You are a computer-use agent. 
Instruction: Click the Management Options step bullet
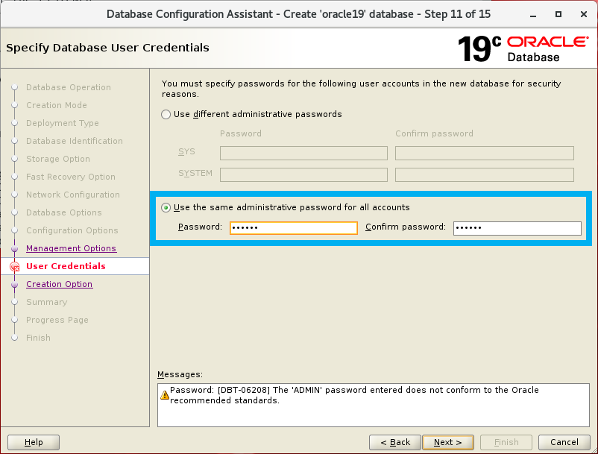(14, 249)
